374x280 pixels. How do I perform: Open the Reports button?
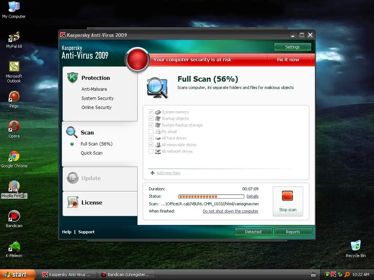pyautogui.click(x=293, y=232)
